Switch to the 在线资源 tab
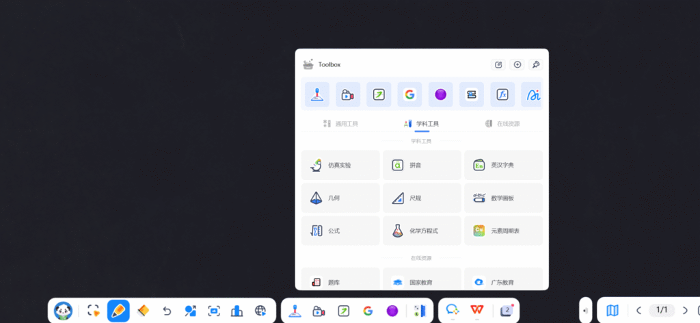700x323 pixels. 502,124
